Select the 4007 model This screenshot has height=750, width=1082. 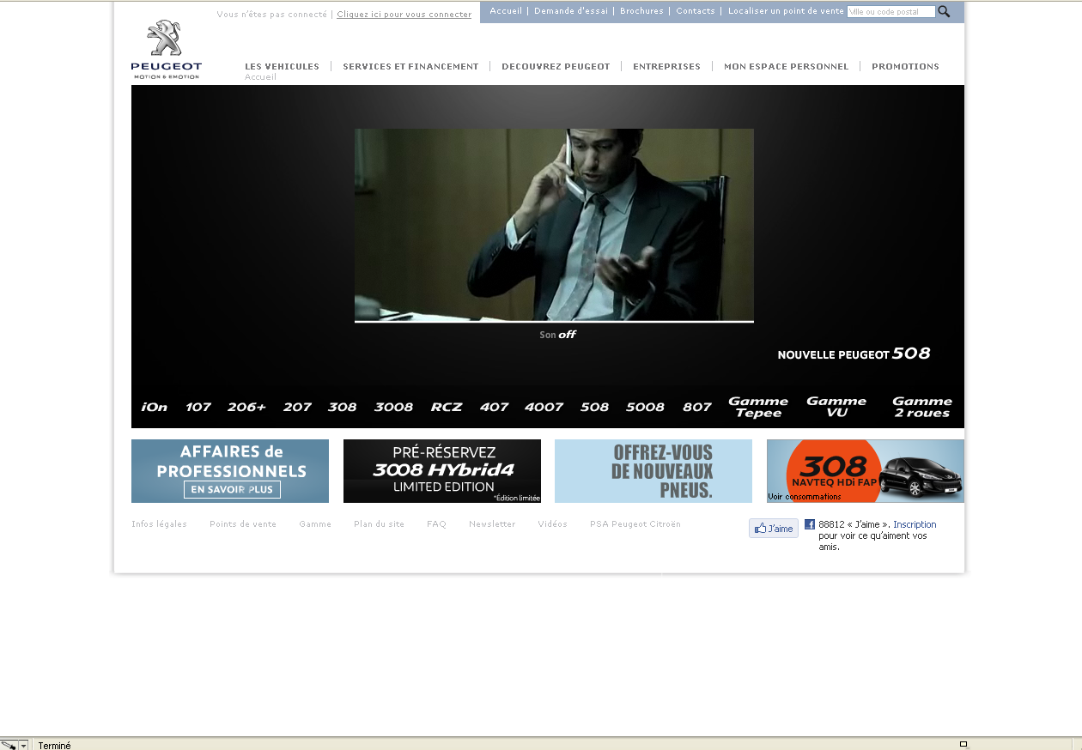[544, 407]
